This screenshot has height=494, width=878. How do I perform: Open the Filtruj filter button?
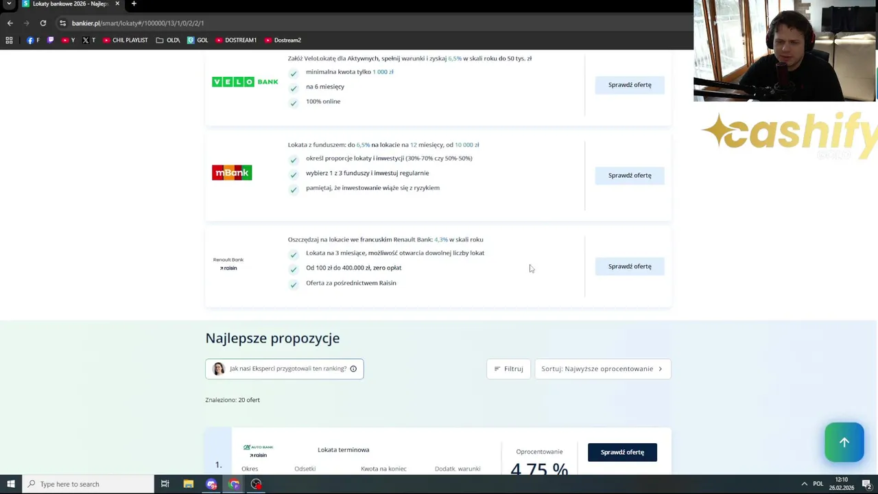point(508,368)
